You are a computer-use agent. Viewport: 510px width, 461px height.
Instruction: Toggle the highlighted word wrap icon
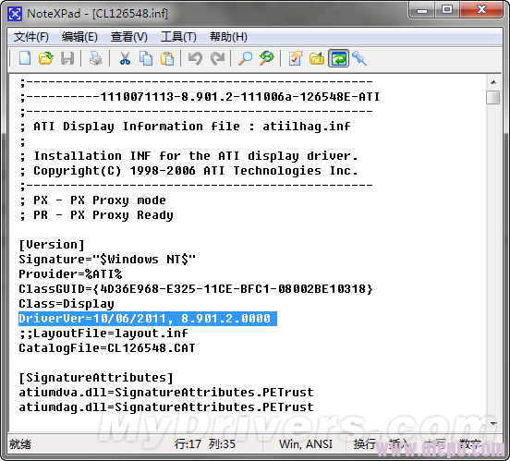(338, 58)
